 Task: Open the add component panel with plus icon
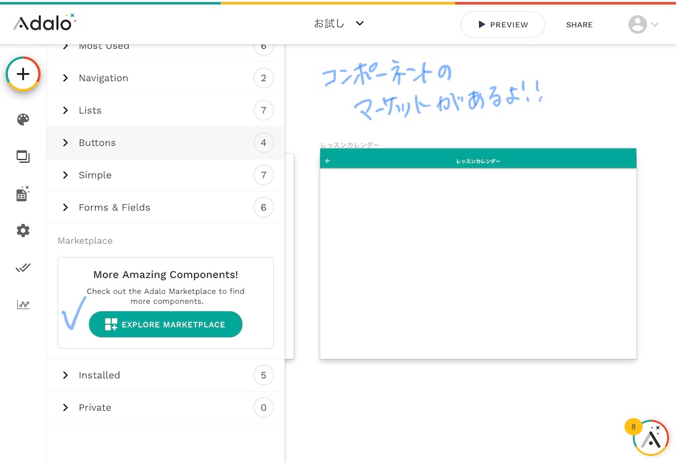pyautogui.click(x=22, y=73)
